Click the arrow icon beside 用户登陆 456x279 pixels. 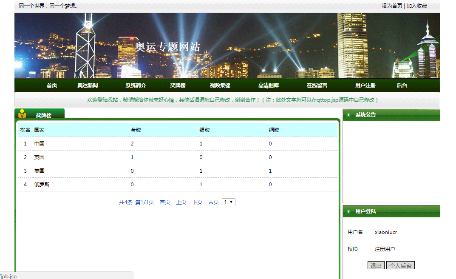348,211
